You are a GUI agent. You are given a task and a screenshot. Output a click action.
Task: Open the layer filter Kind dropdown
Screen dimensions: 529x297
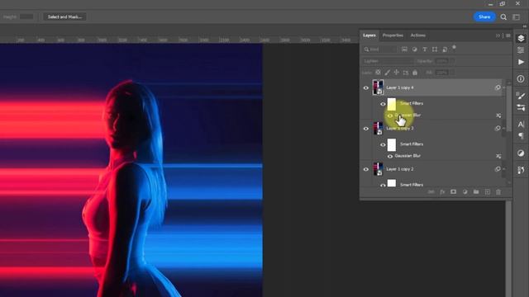pyautogui.click(x=380, y=49)
